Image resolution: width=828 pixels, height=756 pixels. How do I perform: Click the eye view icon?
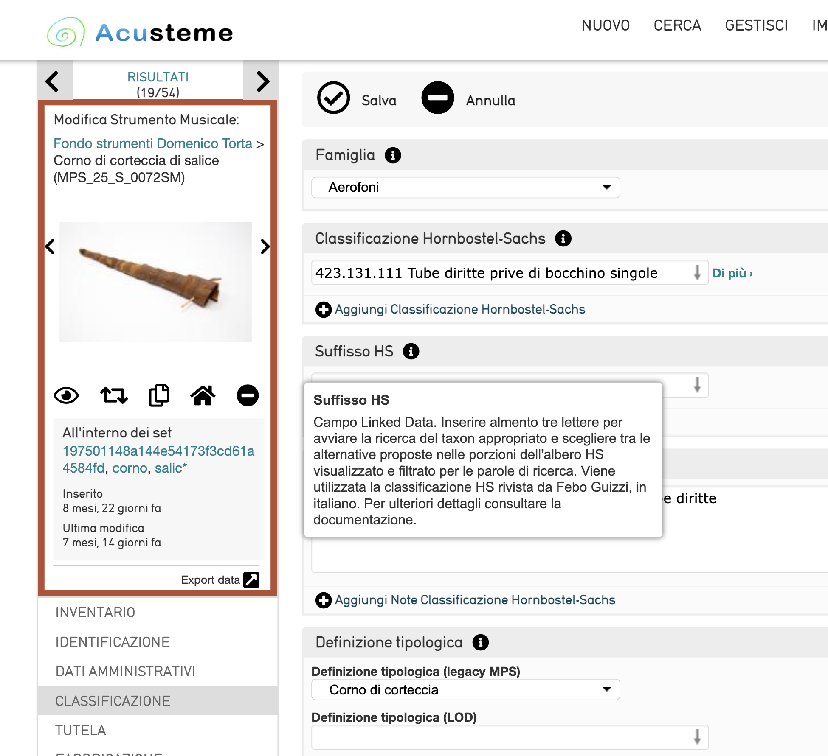[x=66, y=396]
